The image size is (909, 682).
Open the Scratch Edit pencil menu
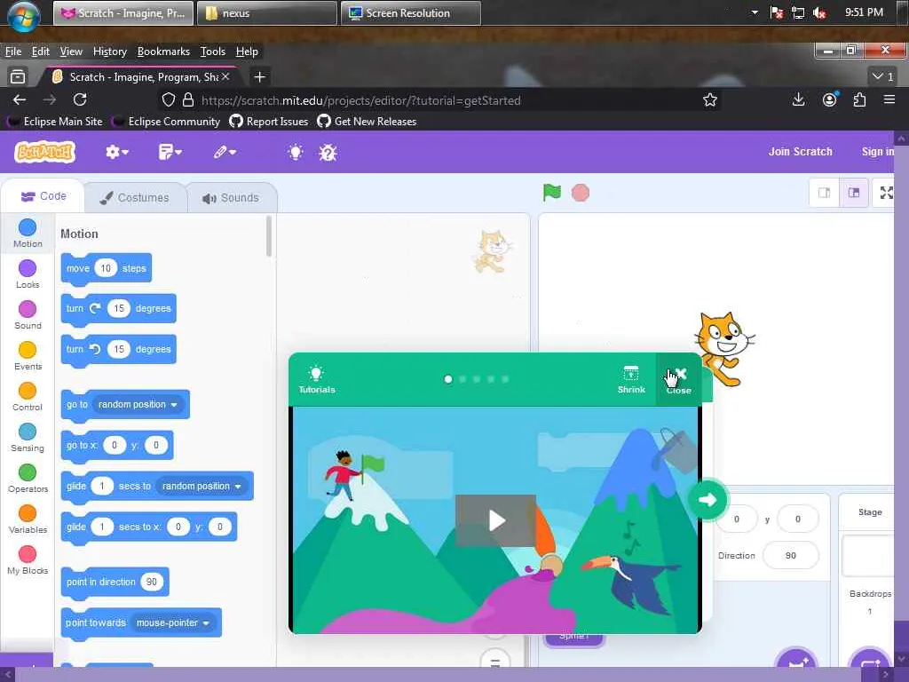point(225,152)
